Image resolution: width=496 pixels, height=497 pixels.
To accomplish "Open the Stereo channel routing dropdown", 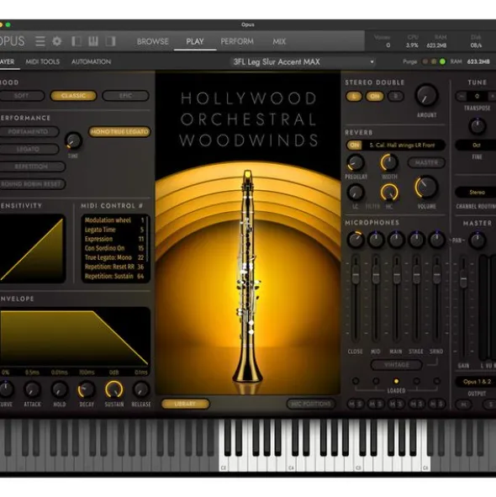I will [x=477, y=192].
